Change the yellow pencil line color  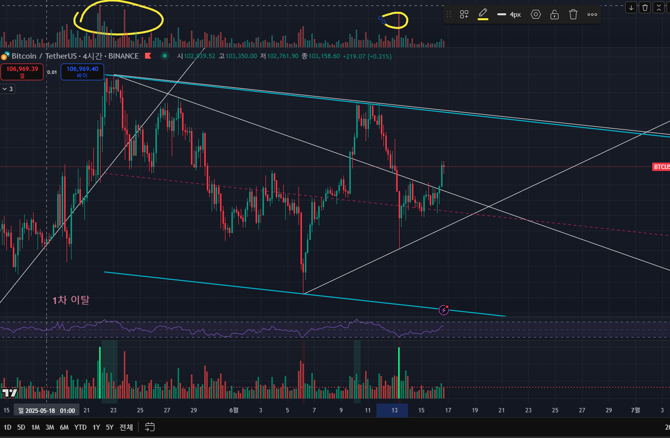pyautogui.click(x=483, y=14)
